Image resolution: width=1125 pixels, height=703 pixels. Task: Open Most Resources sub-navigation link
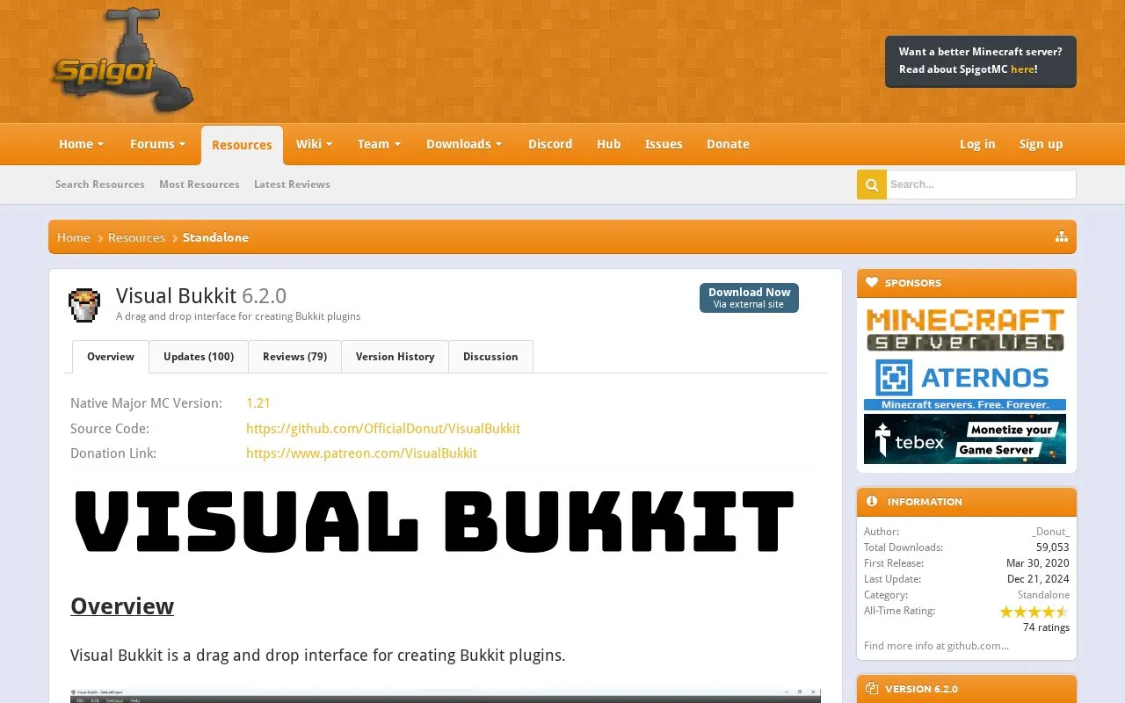(200, 185)
